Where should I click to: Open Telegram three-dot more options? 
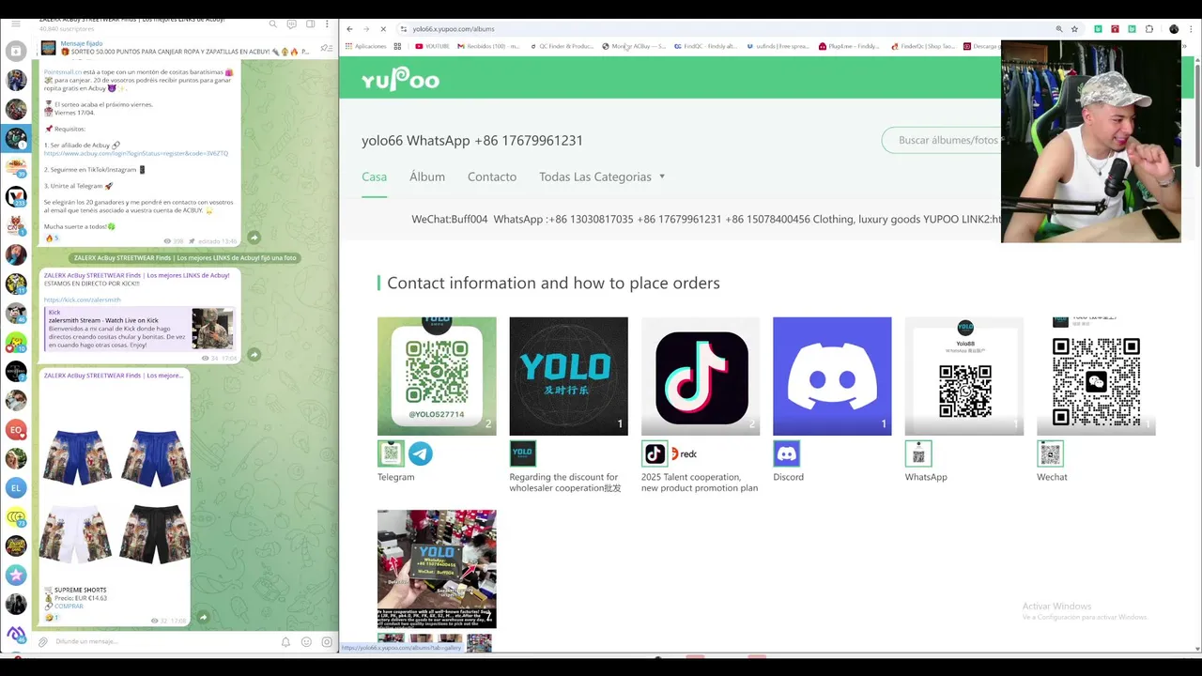click(328, 23)
